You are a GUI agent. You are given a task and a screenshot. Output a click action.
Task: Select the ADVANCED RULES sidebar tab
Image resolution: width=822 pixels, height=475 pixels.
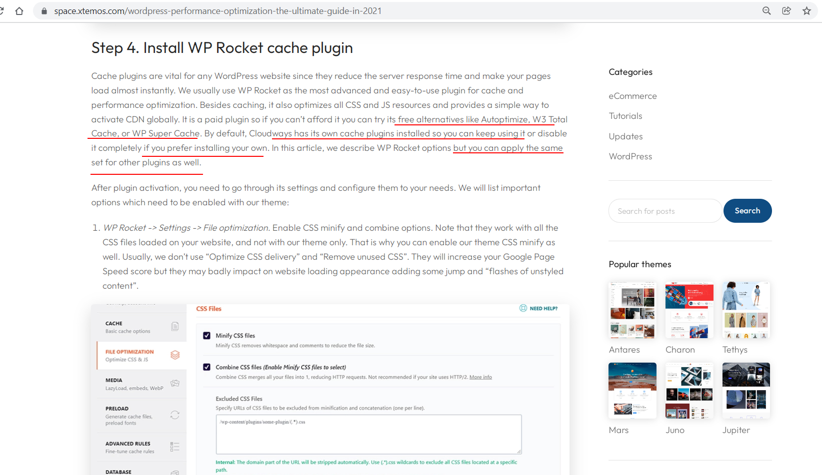pos(141,447)
